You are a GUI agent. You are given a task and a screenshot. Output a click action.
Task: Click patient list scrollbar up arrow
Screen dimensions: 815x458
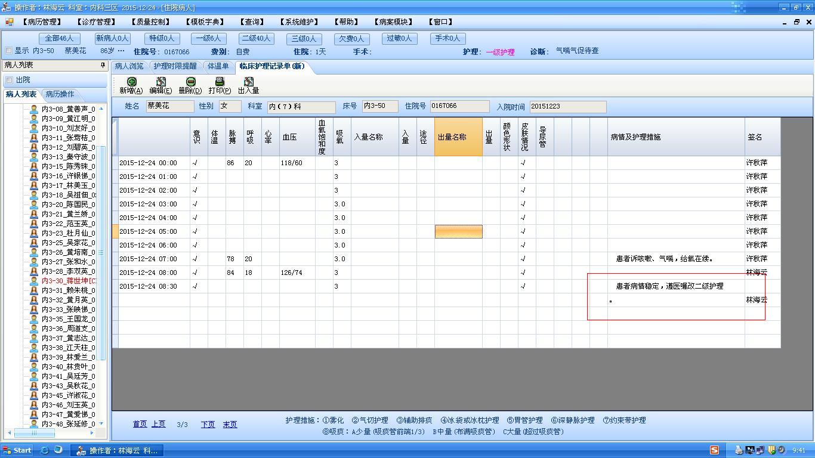[101, 109]
